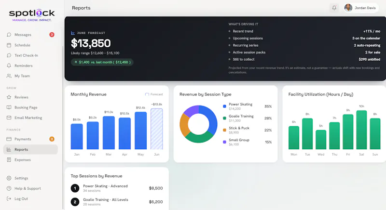The height and width of the screenshot is (210, 386).
Task: Click 'Power Skating - Advanced' session row
Action: [117, 188]
